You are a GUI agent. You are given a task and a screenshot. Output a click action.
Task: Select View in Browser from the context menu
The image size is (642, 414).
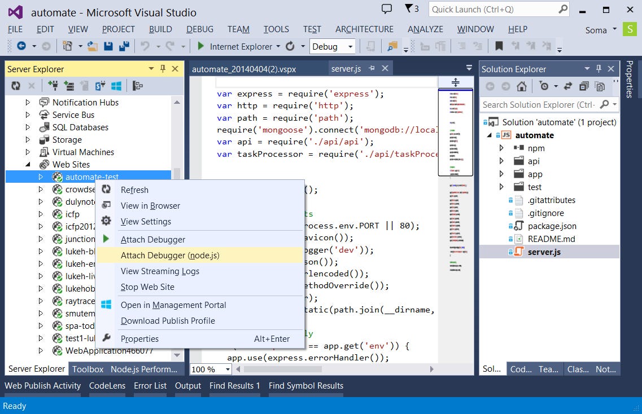click(x=150, y=206)
